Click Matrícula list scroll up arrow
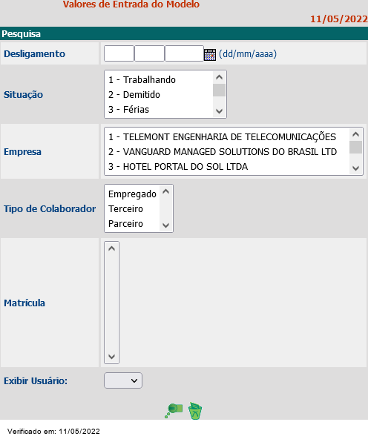This screenshot has width=368, height=442. pos(112,248)
